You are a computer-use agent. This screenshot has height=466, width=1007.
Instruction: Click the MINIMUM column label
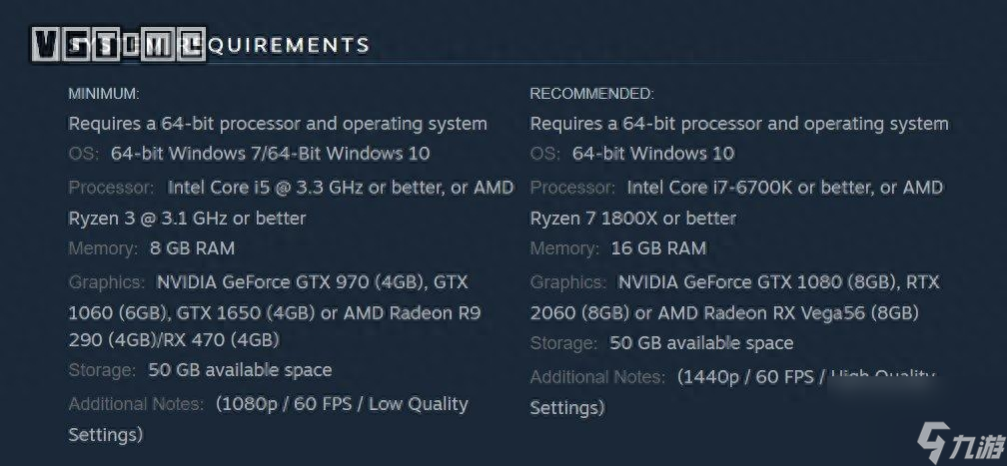[x=104, y=94]
